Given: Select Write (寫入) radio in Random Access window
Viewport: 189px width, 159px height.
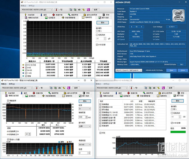Looking at the screenshot, I should 97,31.
